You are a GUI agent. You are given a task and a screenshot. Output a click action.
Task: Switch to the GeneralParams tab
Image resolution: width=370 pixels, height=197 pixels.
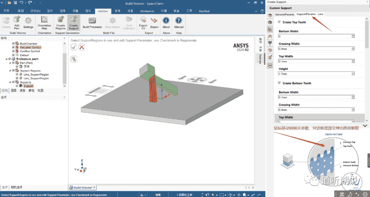tap(284, 14)
